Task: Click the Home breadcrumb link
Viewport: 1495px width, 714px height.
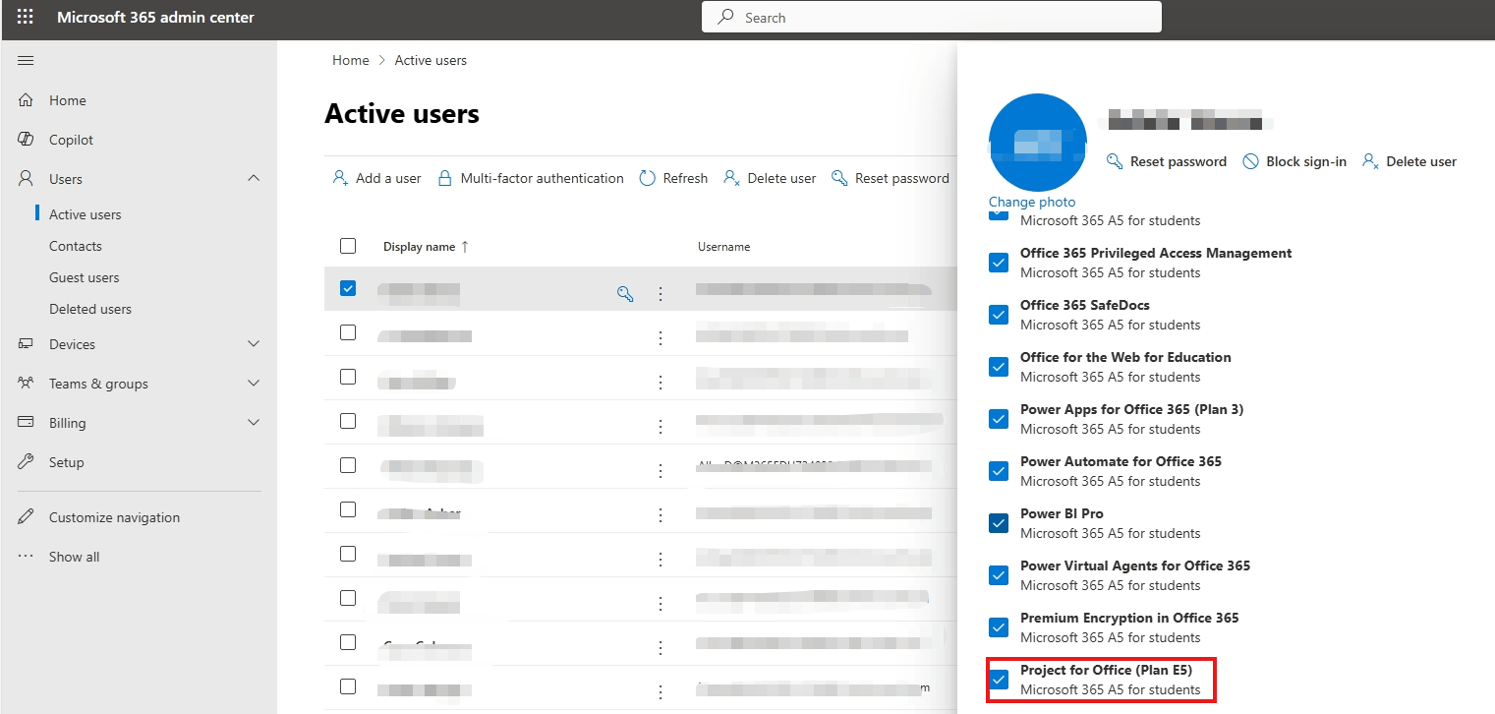Action: (351, 60)
